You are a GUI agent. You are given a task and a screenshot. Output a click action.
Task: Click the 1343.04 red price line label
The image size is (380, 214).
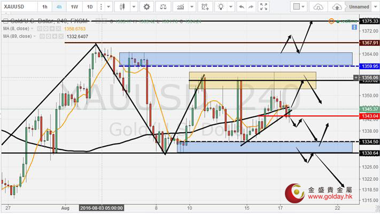coord(370,116)
